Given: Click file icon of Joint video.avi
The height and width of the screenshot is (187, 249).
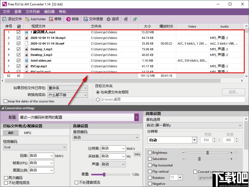Looking at the screenshot, I should tap(27, 61).
